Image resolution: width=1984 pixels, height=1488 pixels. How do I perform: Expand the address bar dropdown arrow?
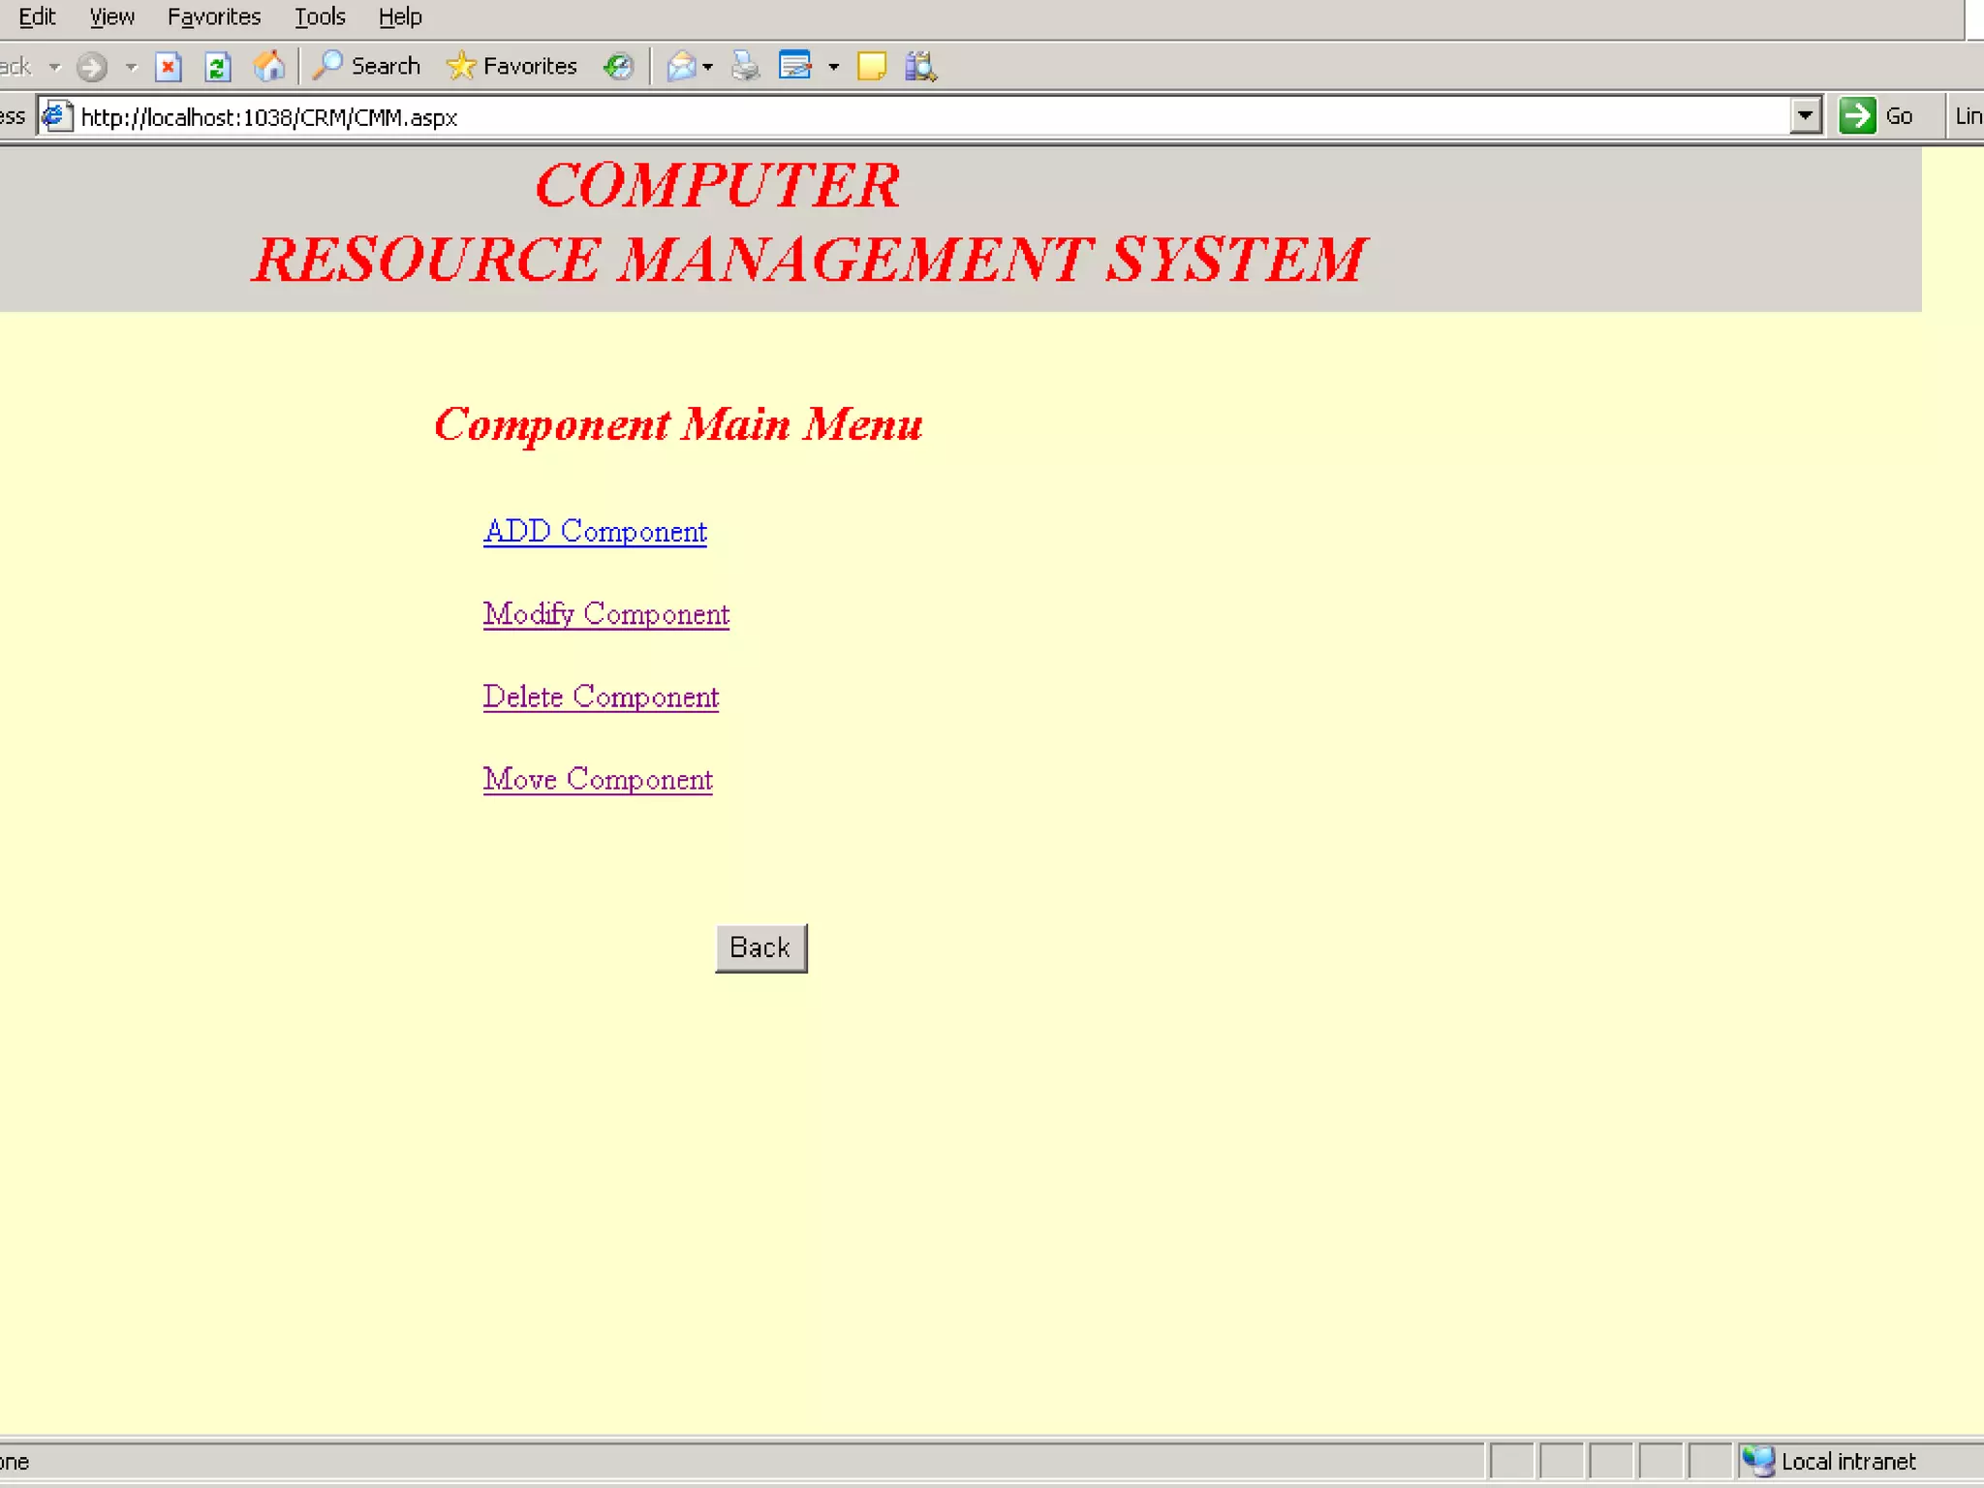tap(1805, 116)
